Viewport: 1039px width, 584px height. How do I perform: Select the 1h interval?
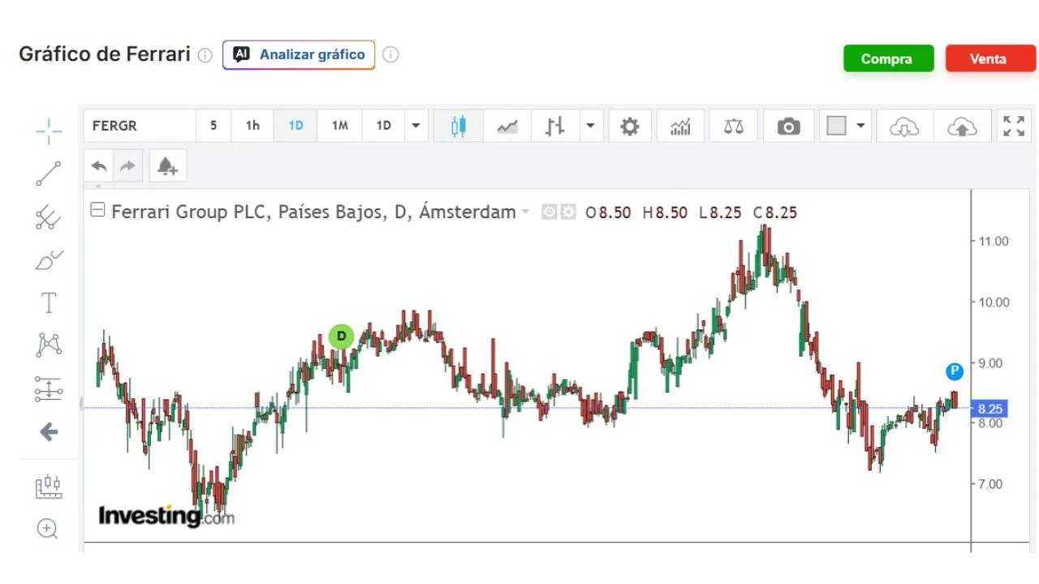coord(253,126)
